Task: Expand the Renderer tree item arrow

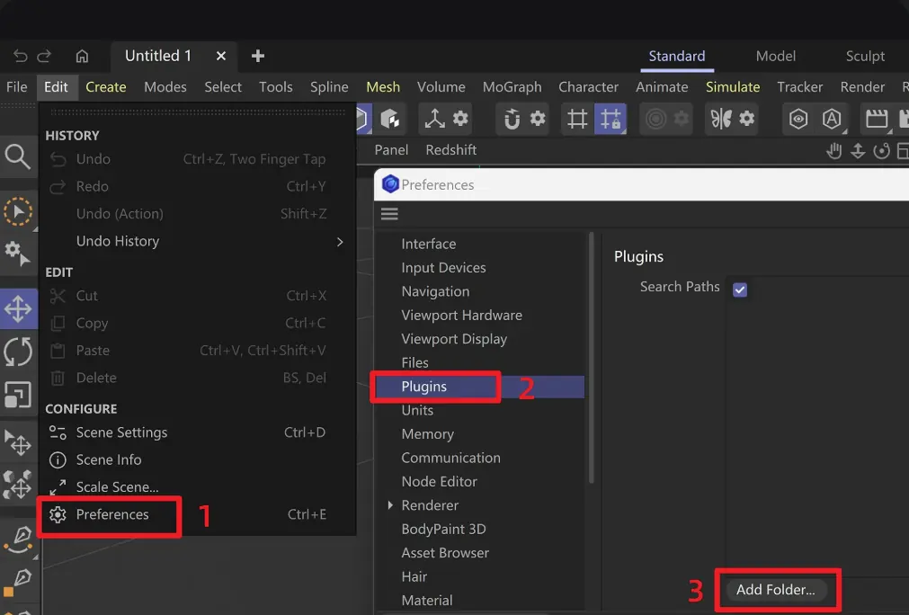Action: click(x=391, y=505)
